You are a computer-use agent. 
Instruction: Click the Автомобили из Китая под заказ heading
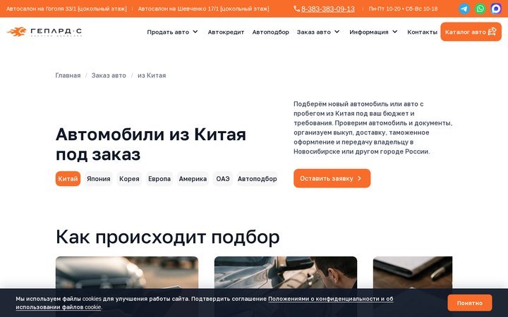[x=151, y=144]
